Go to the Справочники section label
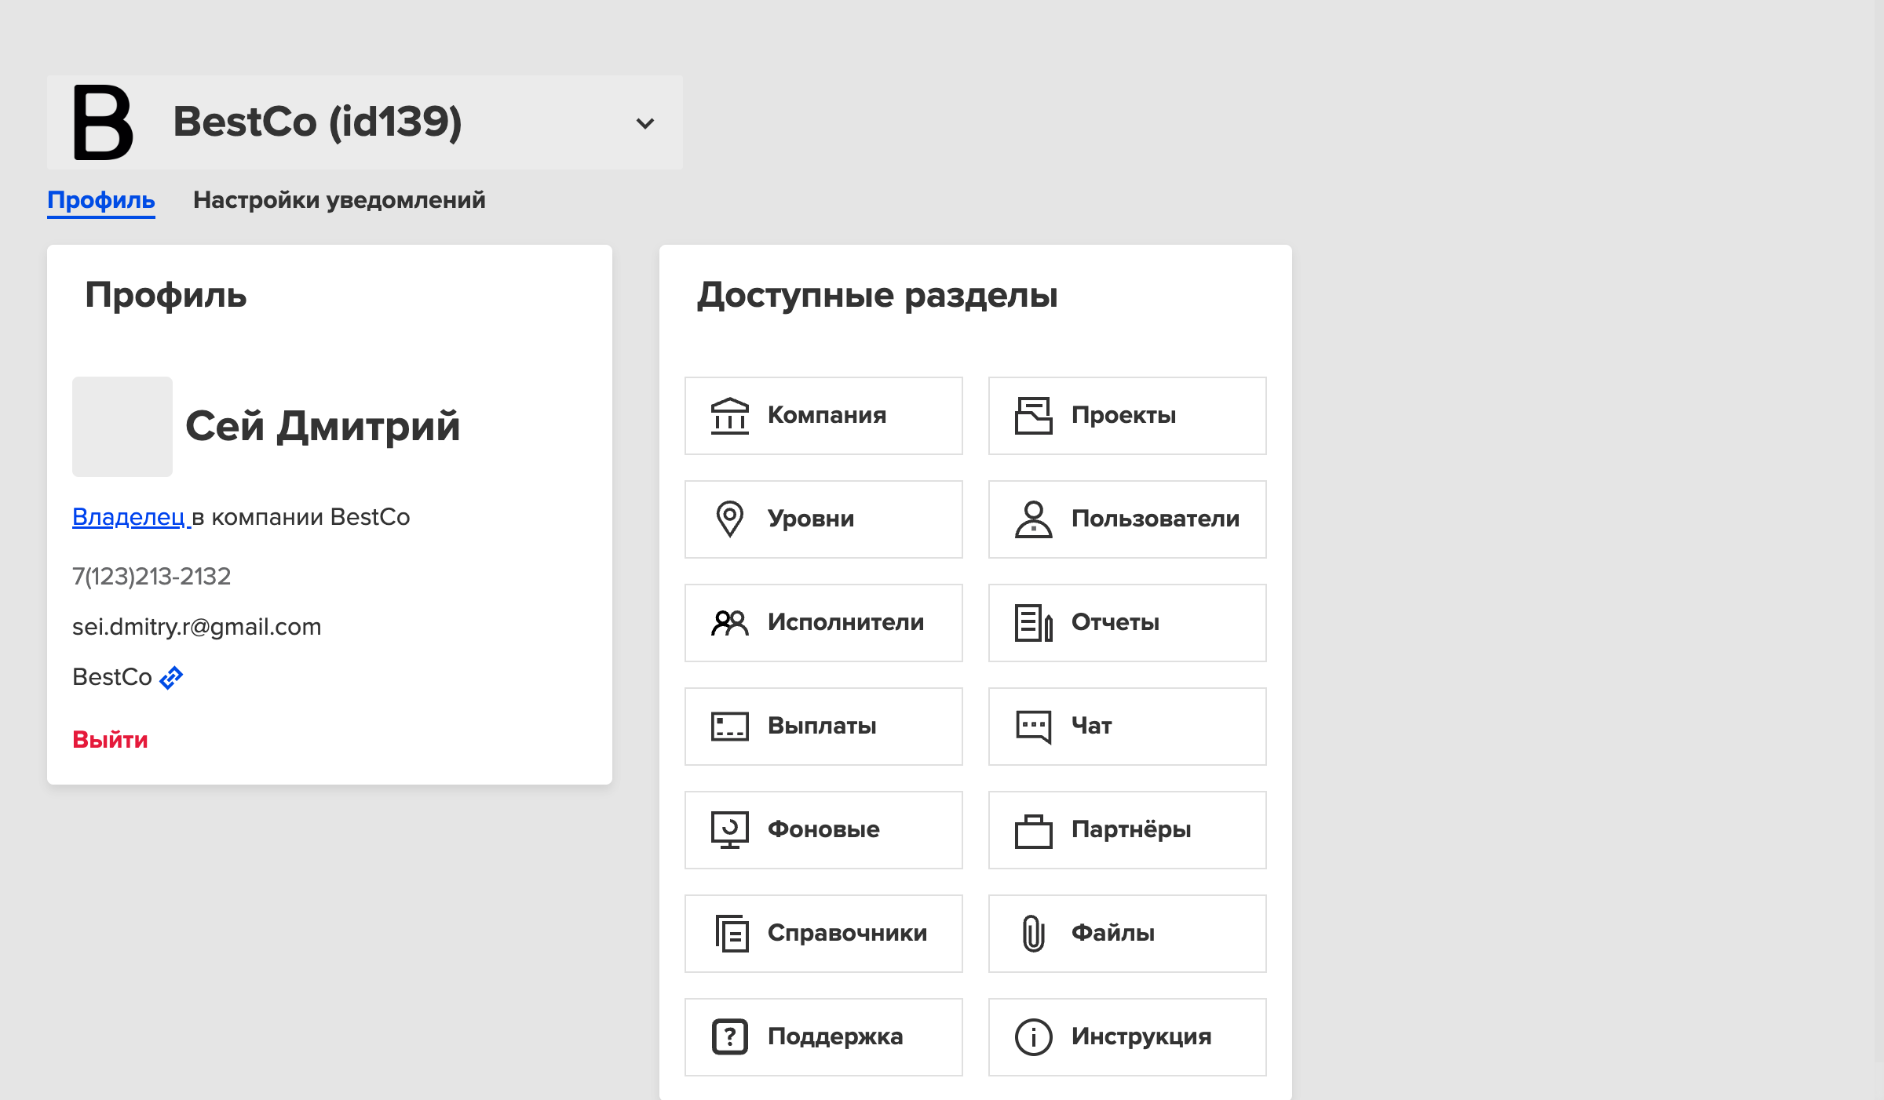Screen dimensions: 1884x1100 (847, 933)
